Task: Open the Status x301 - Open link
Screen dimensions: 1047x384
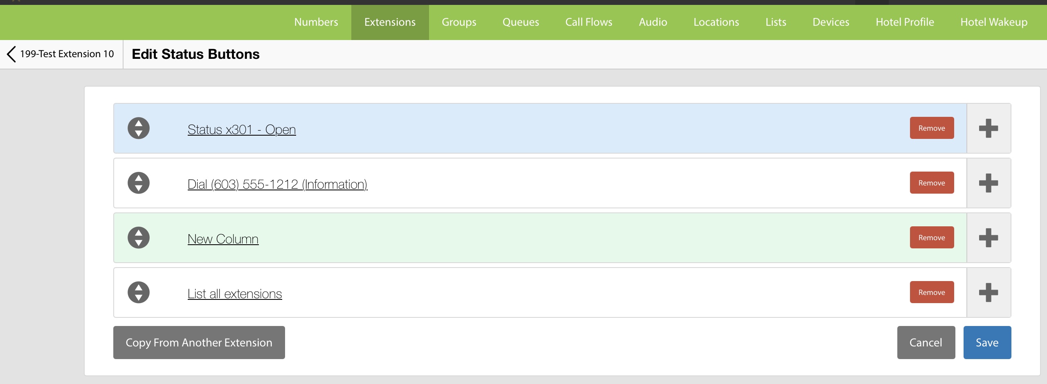Action: click(241, 129)
